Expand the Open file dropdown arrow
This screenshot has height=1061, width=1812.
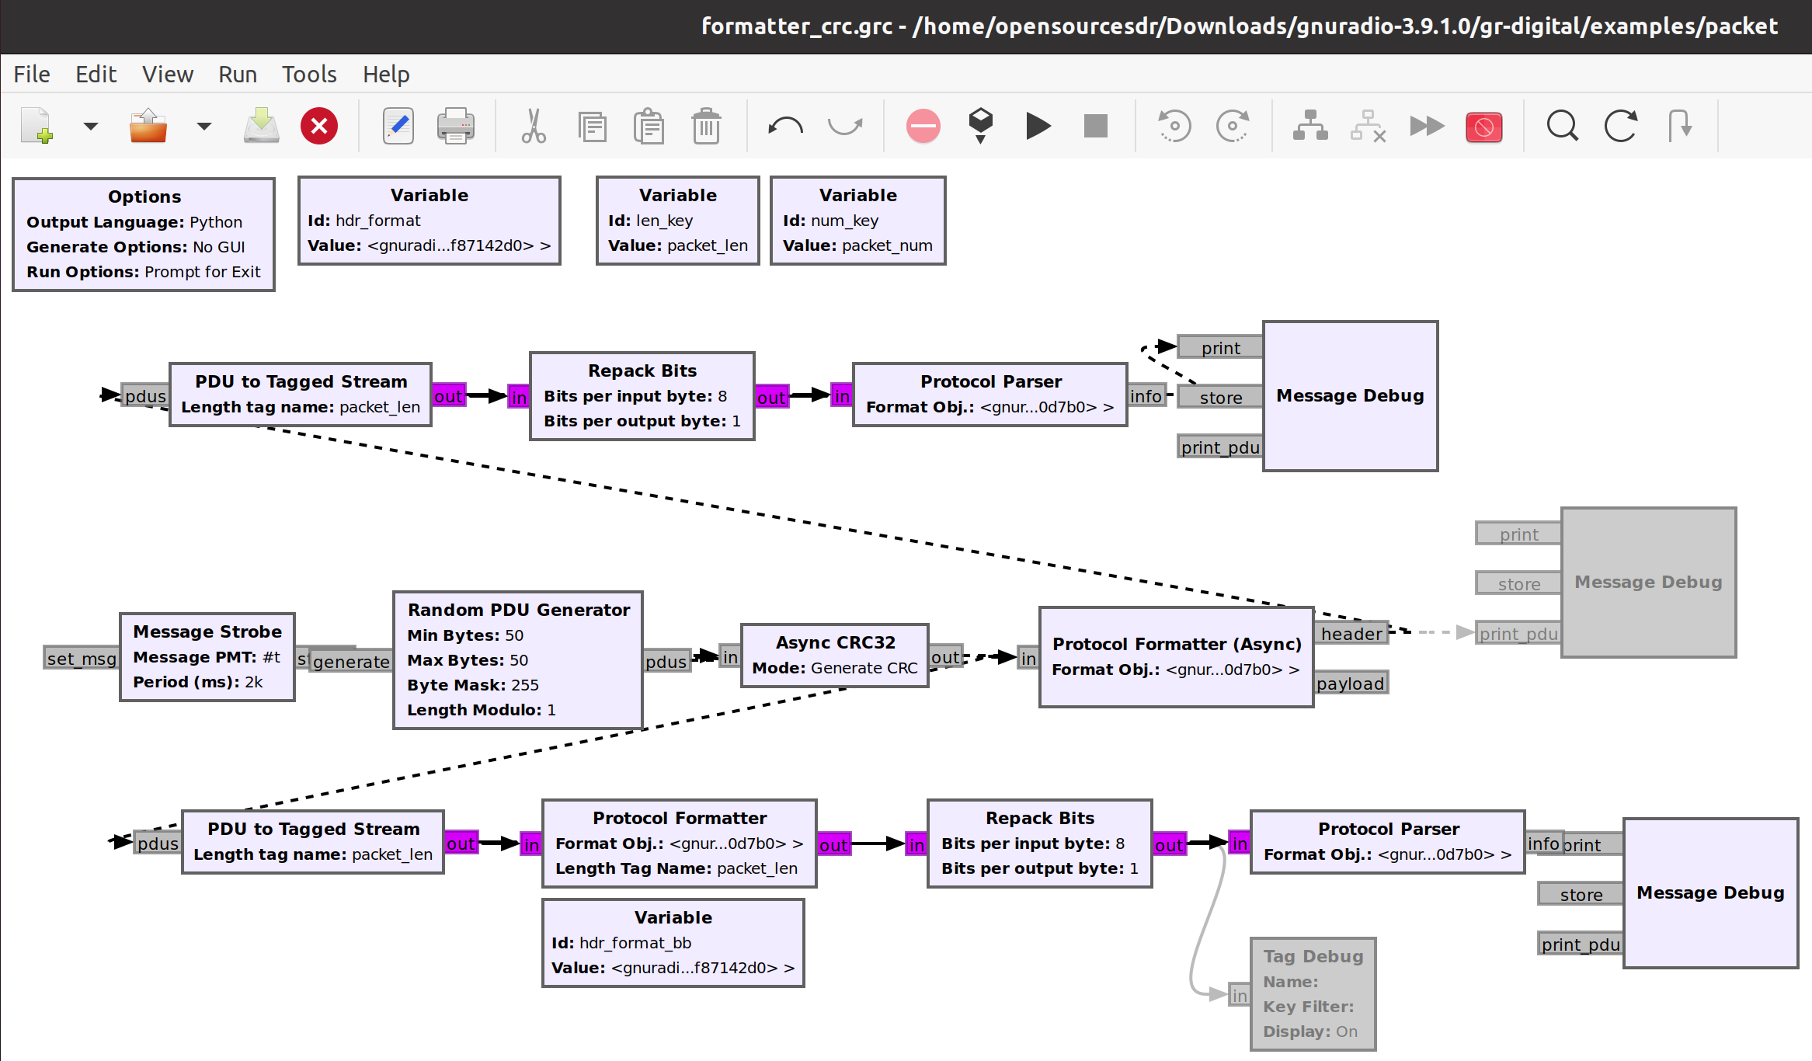coord(204,126)
